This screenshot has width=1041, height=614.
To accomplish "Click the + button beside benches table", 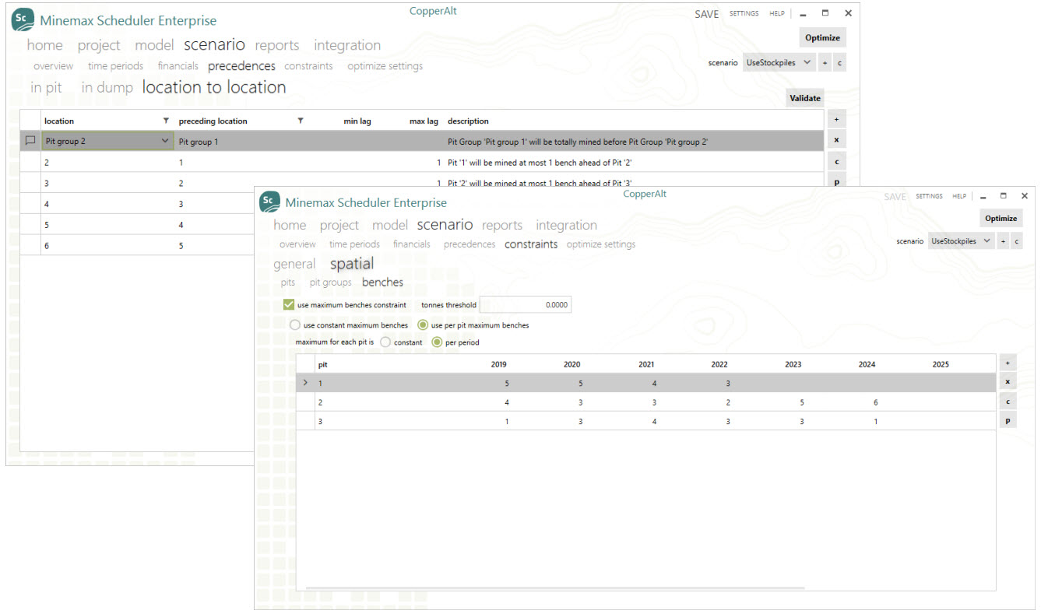I will (x=1008, y=363).
